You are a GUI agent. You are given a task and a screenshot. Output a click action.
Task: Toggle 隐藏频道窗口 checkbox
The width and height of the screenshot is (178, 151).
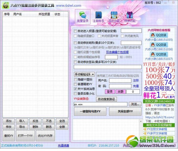[75, 36]
